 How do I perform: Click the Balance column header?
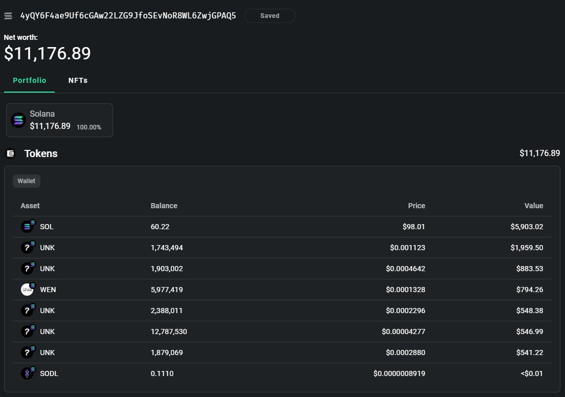click(164, 206)
